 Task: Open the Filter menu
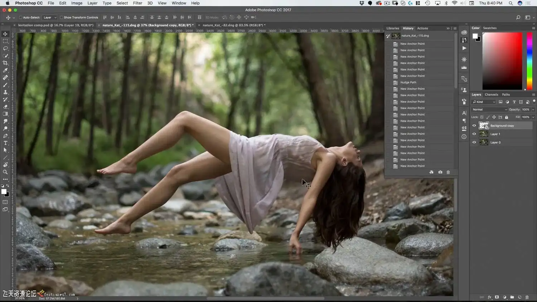137,3
